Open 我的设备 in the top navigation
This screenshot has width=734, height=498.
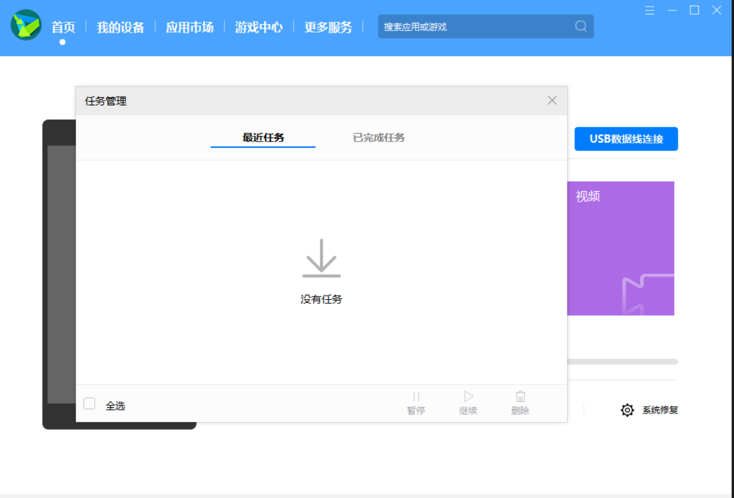pyautogui.click(x=120, y=27)
